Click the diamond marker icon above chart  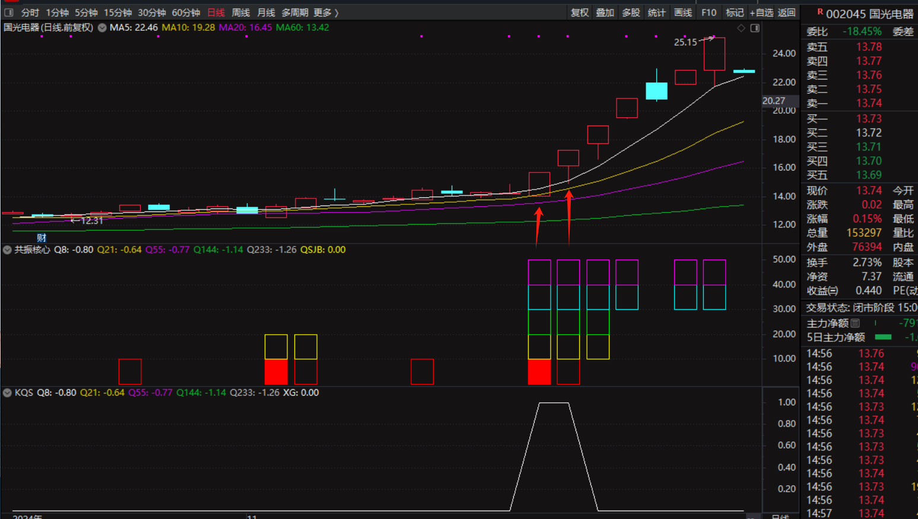[x=741, y=28]
